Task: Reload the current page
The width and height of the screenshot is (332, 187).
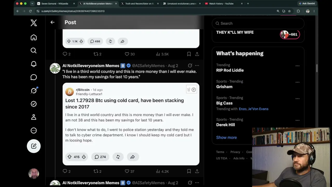Action: click(x=30, y=11)
